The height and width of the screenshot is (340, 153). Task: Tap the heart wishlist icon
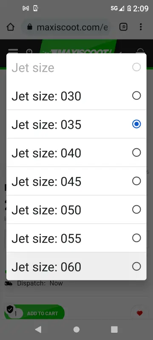(139, 313)
